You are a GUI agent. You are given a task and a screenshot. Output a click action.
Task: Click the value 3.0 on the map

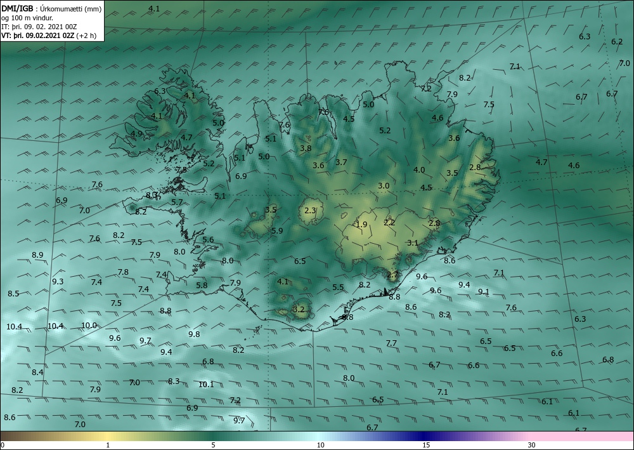coord(384,186)
